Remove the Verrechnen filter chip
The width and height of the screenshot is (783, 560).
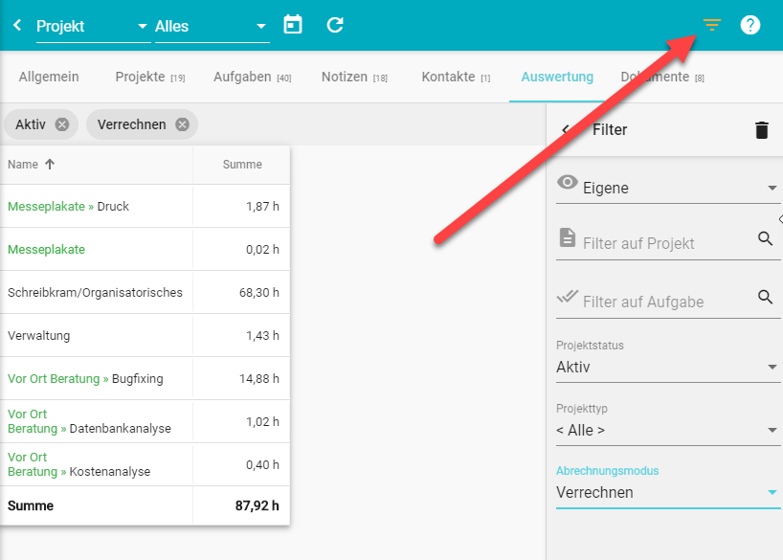[182, 124]
